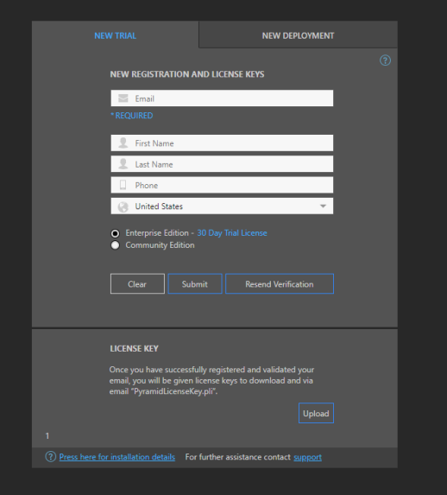447x495 pixels.
Task: Open the country combo box showing United States
Action: pos(222,206)
